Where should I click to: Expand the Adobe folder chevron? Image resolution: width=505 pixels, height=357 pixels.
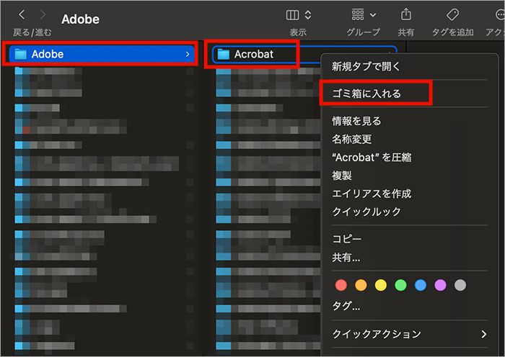click(188, 54)
